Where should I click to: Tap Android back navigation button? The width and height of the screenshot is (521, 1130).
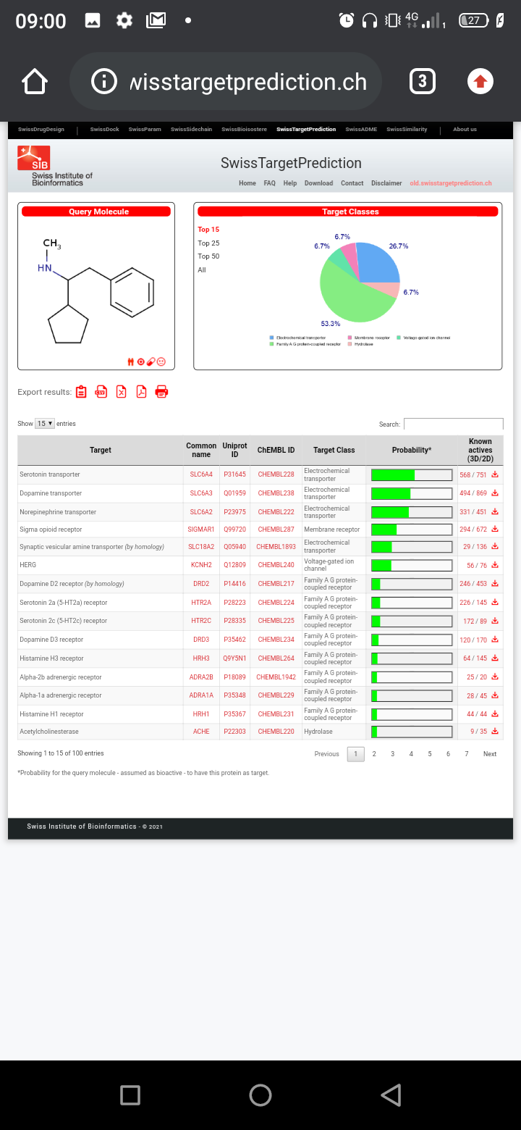391,1095
